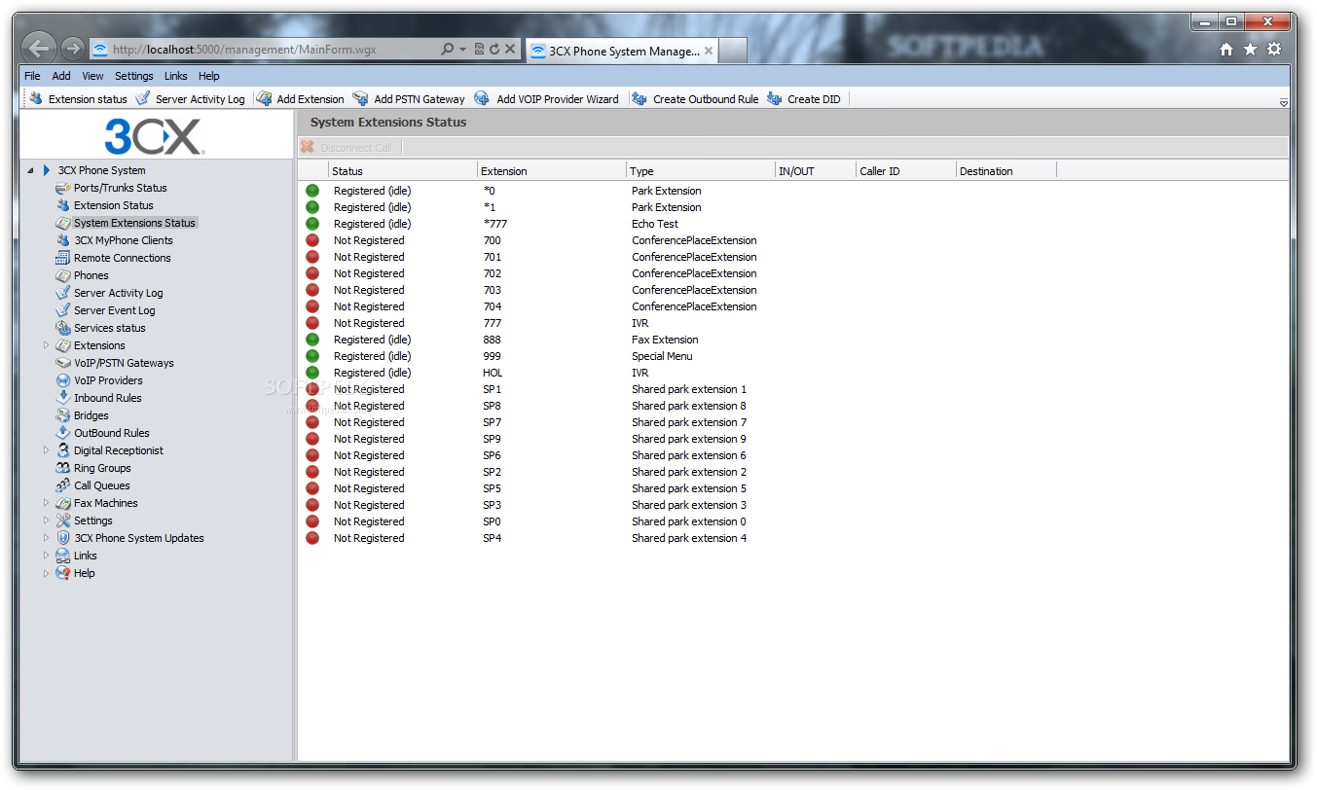This screenshot has height=790, width=1317.
Task: Expand the Links tree node
Action: pyautogui.click(x=46, y=556)
